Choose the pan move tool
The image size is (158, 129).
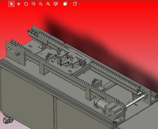tap(19, 4)
